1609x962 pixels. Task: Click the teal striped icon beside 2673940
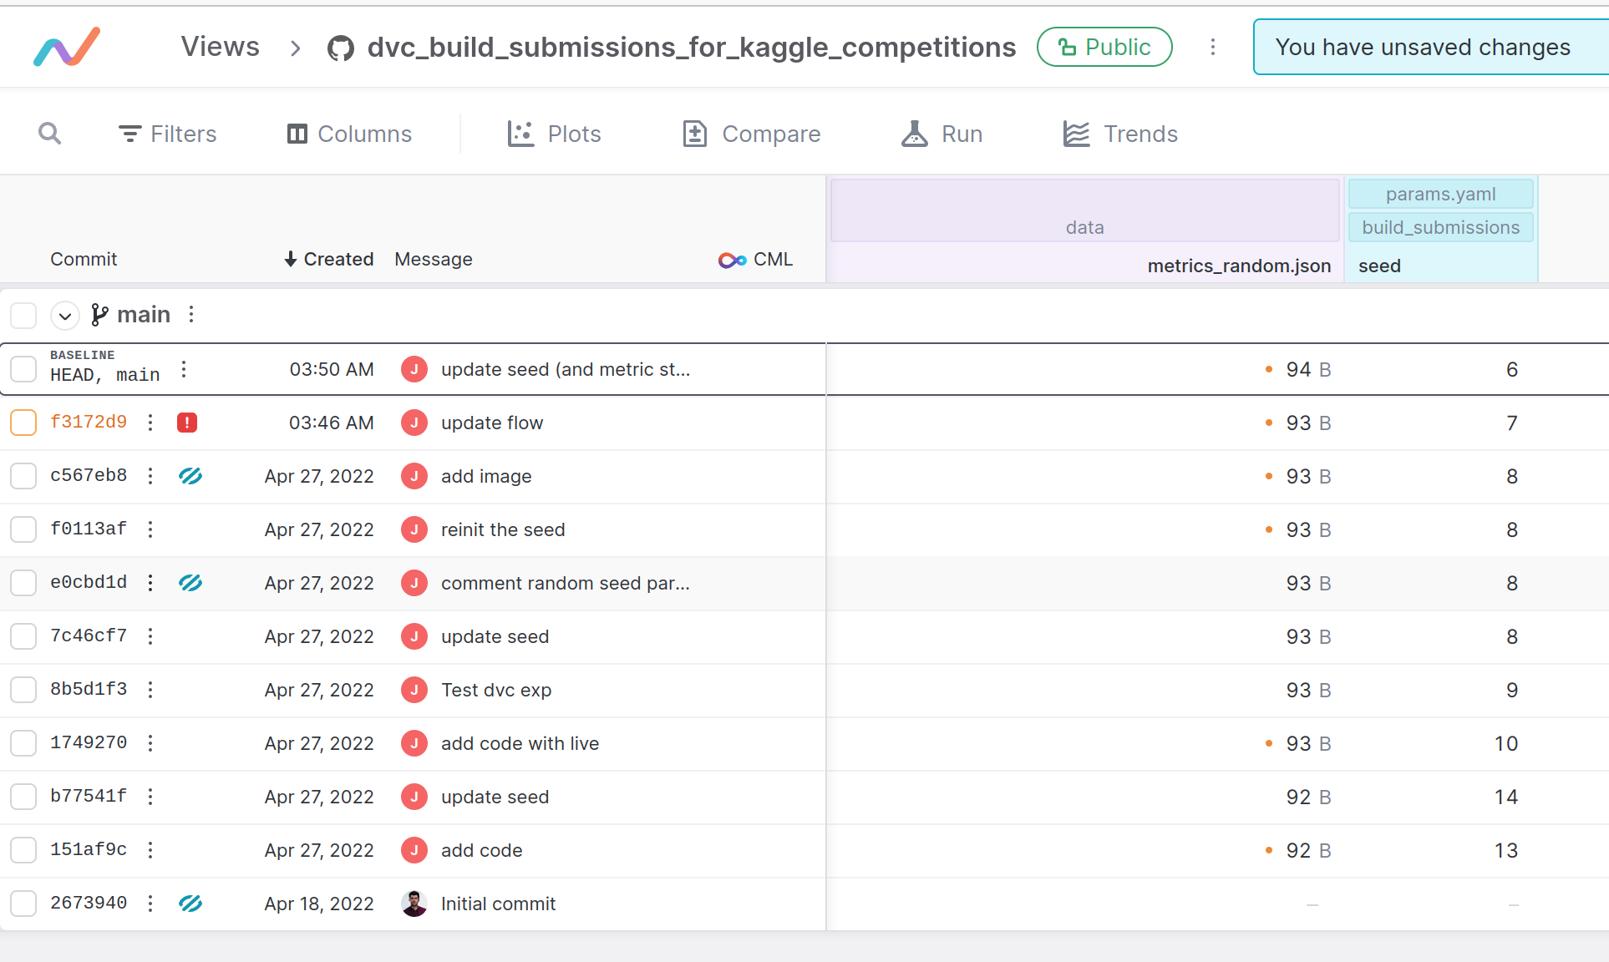pyautogui.click(x=190, y=904)
